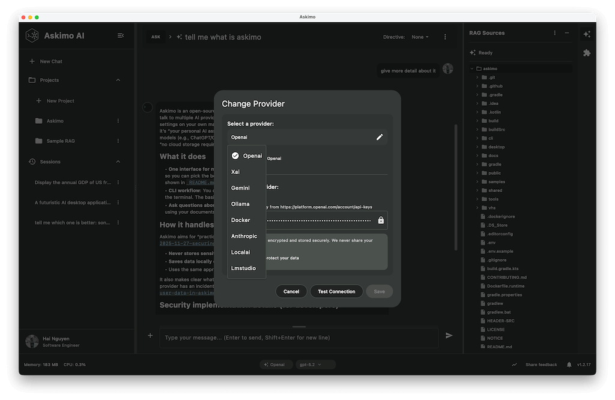Send the message using the paper plane icon
The height and width of the screenshot is (400, 615).
449,337
